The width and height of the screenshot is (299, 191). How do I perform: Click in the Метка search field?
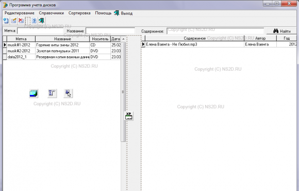point(40,31)
